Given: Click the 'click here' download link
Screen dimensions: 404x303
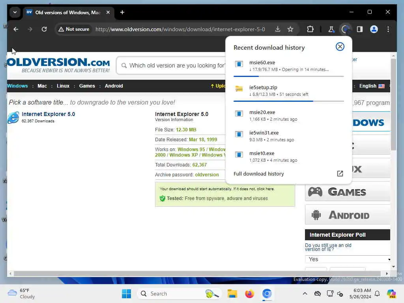Looking at the screenshot, I should point(266,189).
